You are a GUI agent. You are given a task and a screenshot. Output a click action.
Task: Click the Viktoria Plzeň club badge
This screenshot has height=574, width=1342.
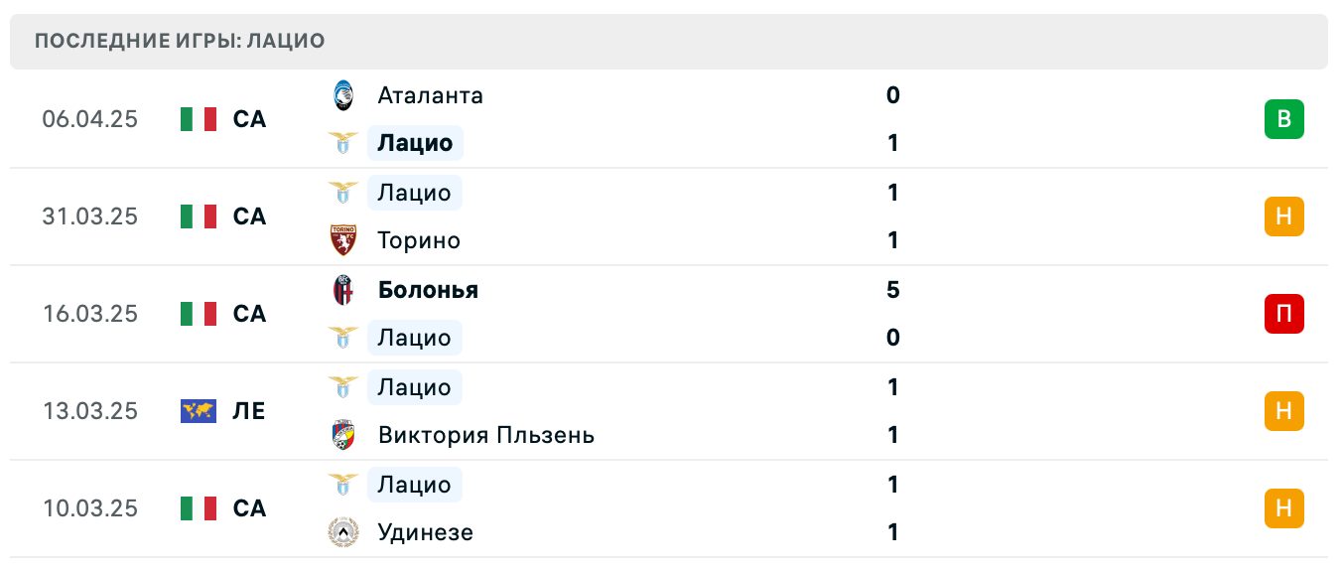click(342, 435)
